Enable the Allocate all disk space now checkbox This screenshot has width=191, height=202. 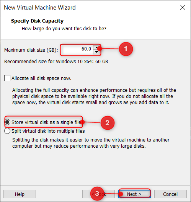click(7, 78)
